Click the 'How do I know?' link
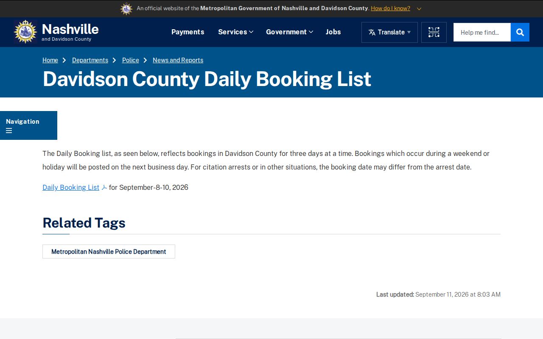The height and width of the screenshot is (339, 543). 390,8
